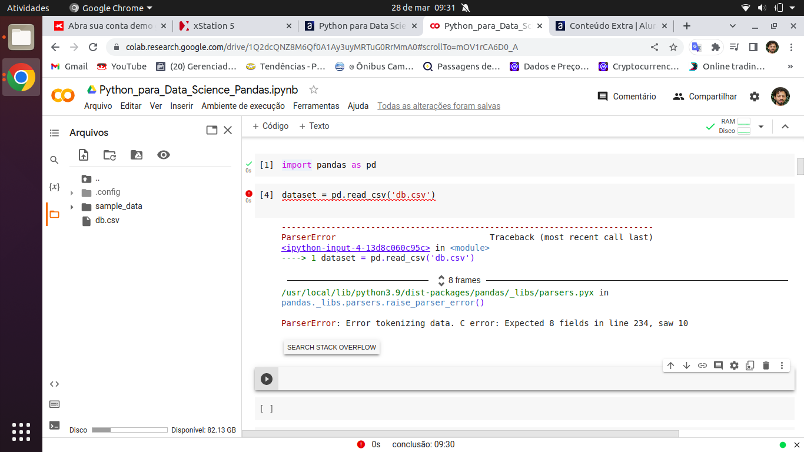Image resolution: width=804 pixels, height=452 pixels.
Task: Expand the 8 frames traceback
Action: pyautogui.click(x=459, y=280)
